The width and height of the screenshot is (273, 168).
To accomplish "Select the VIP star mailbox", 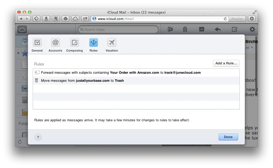I will (25, 53).
